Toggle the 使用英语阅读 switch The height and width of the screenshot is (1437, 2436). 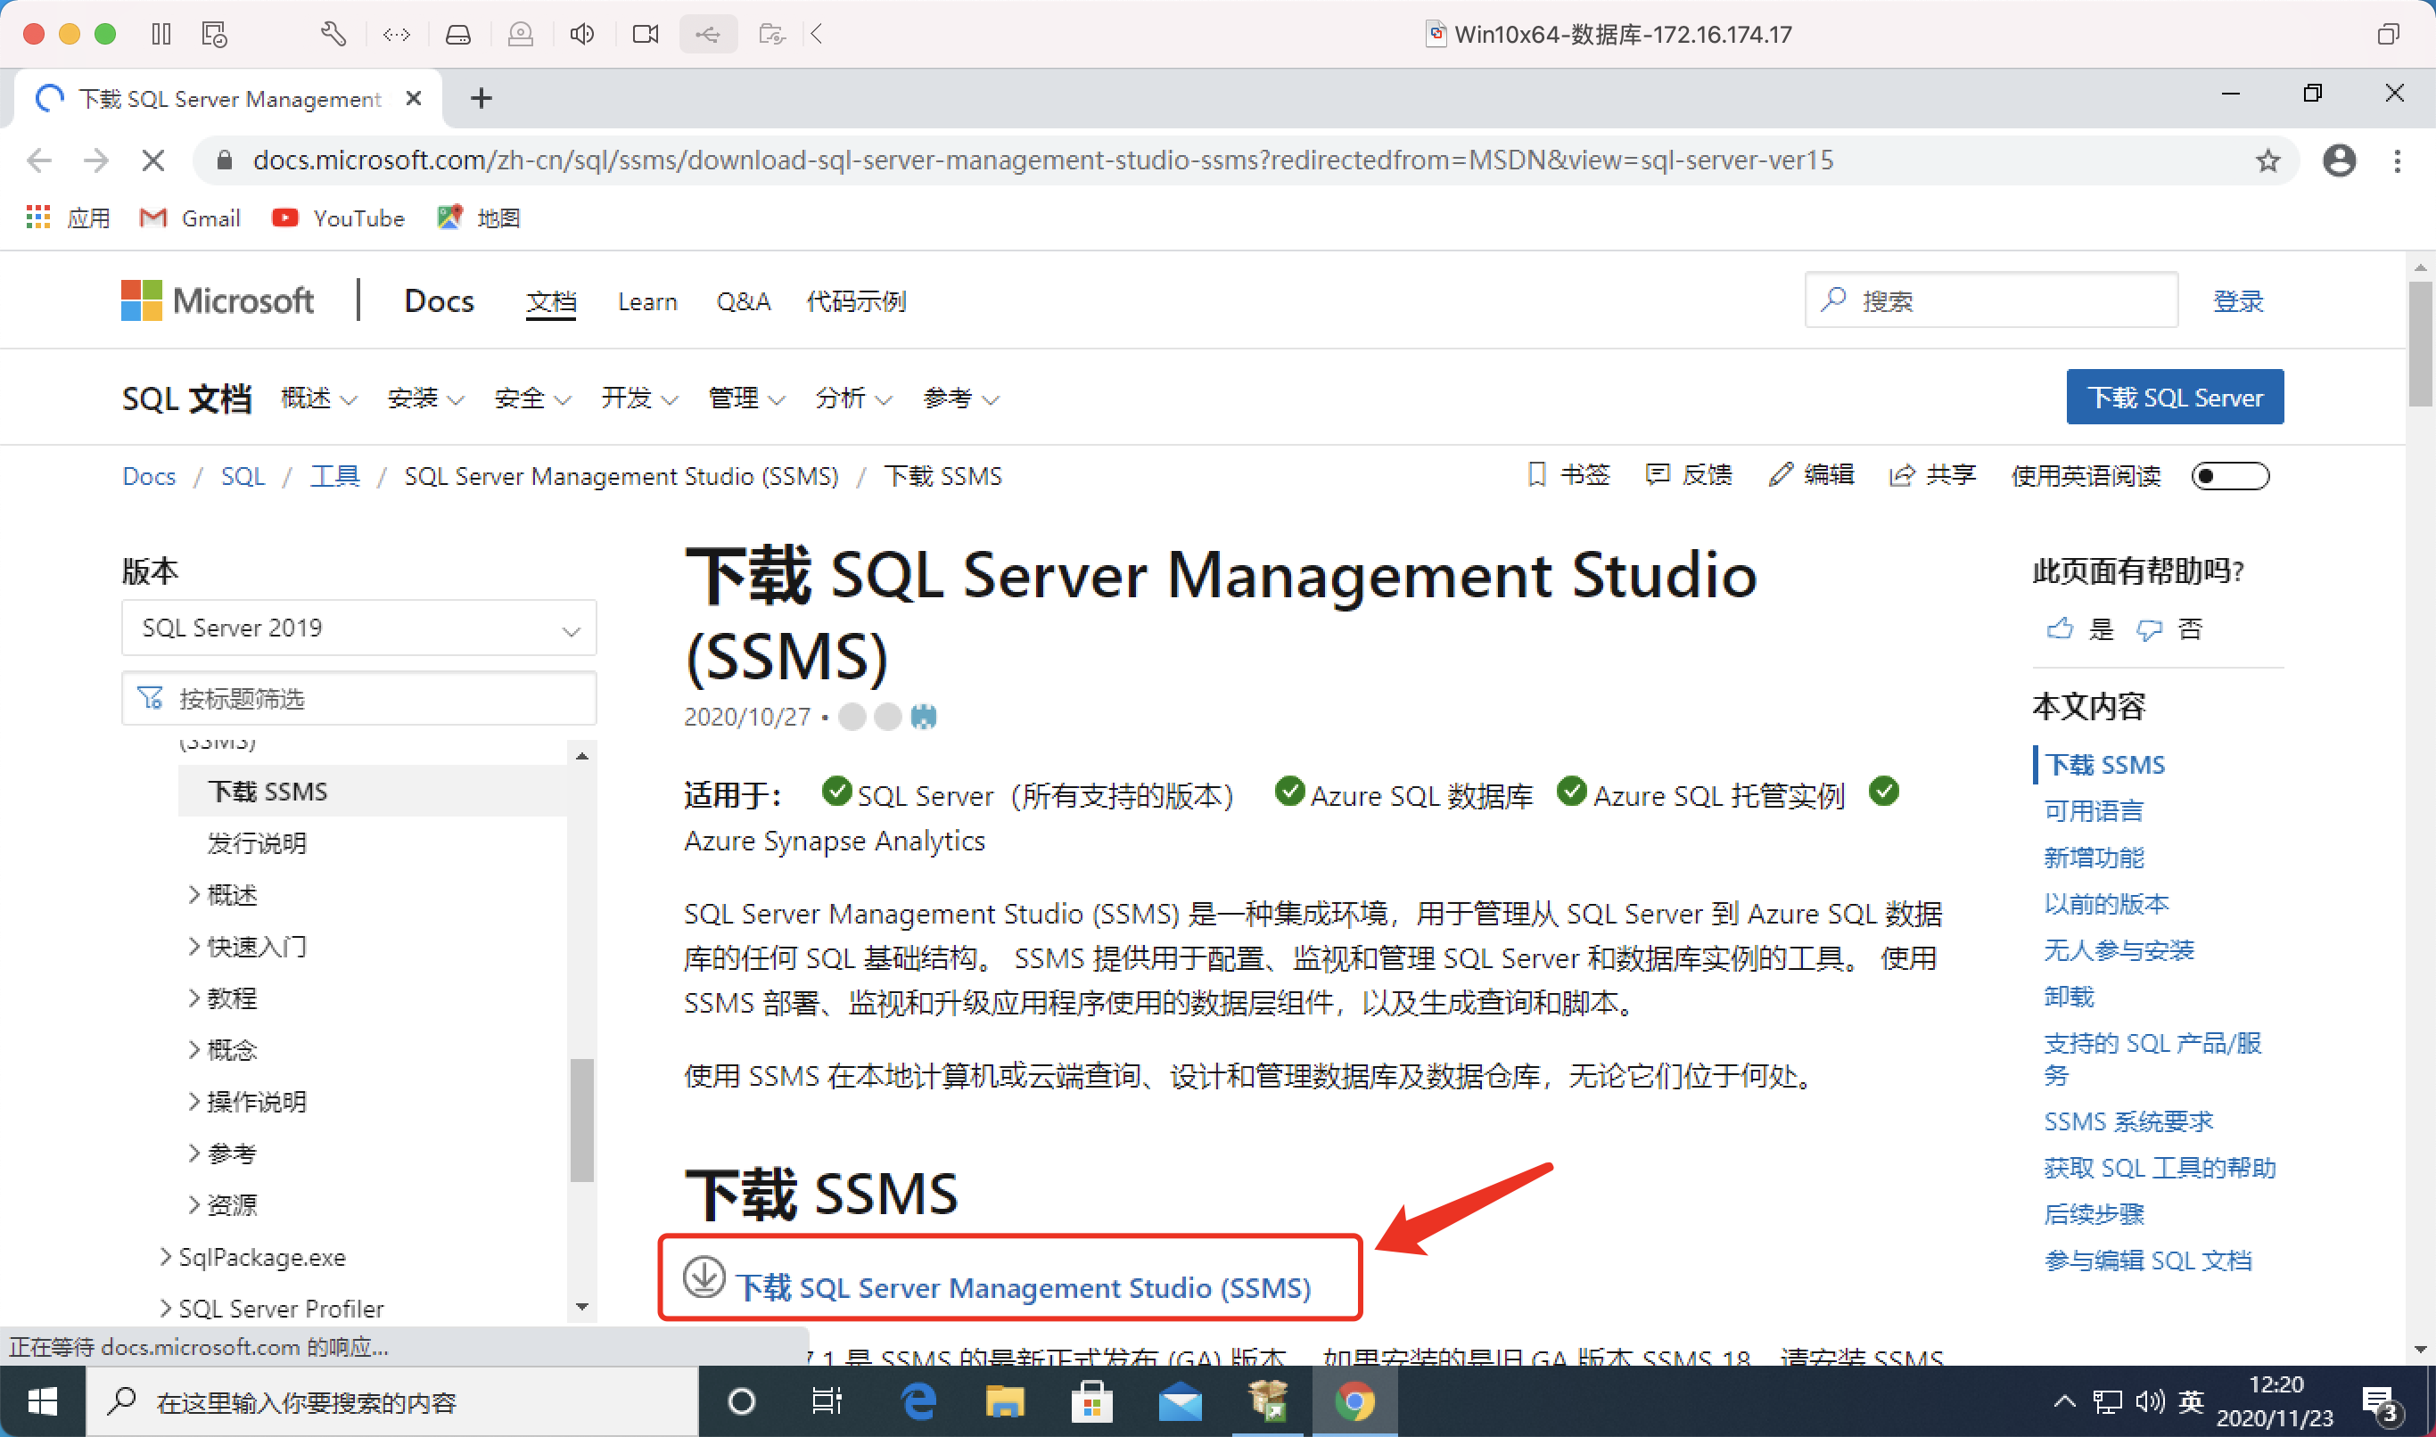click(x=2230, y=475)
